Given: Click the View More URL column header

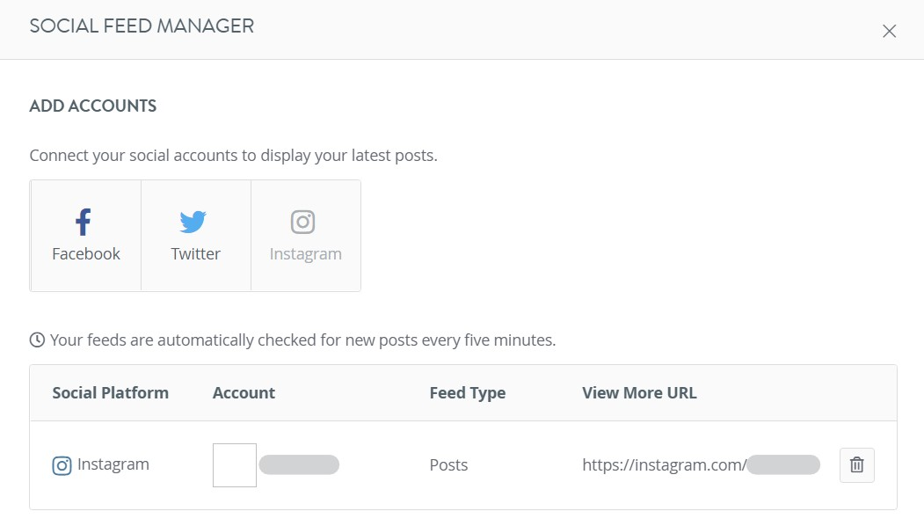Looking at the screenshot, I should coord(639,393).
